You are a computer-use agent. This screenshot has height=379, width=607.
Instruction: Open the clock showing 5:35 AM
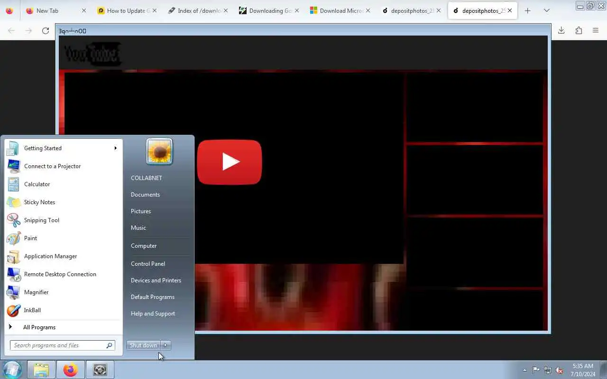coord(583,370)
